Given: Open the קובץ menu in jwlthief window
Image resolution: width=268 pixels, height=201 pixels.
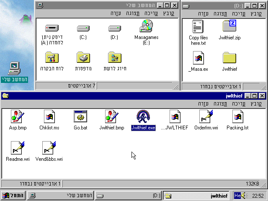Looking at the screenshot, I should pos(256,103).
